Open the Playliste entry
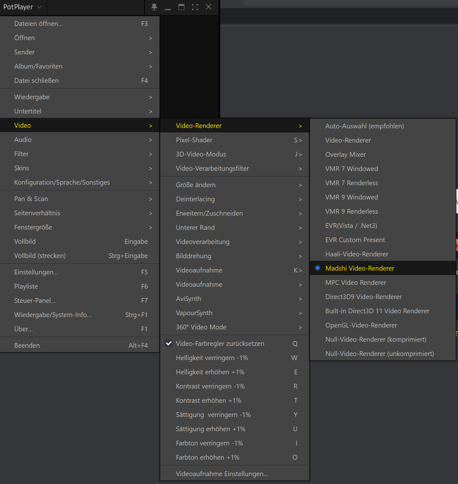 coord(80,286)
